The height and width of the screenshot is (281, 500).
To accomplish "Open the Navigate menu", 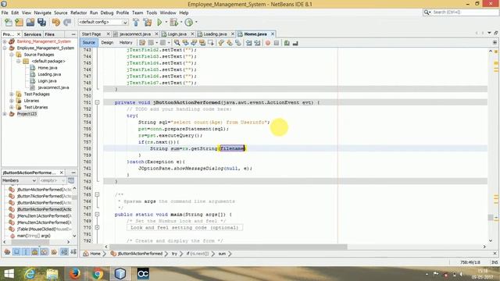I will point(42,12).
